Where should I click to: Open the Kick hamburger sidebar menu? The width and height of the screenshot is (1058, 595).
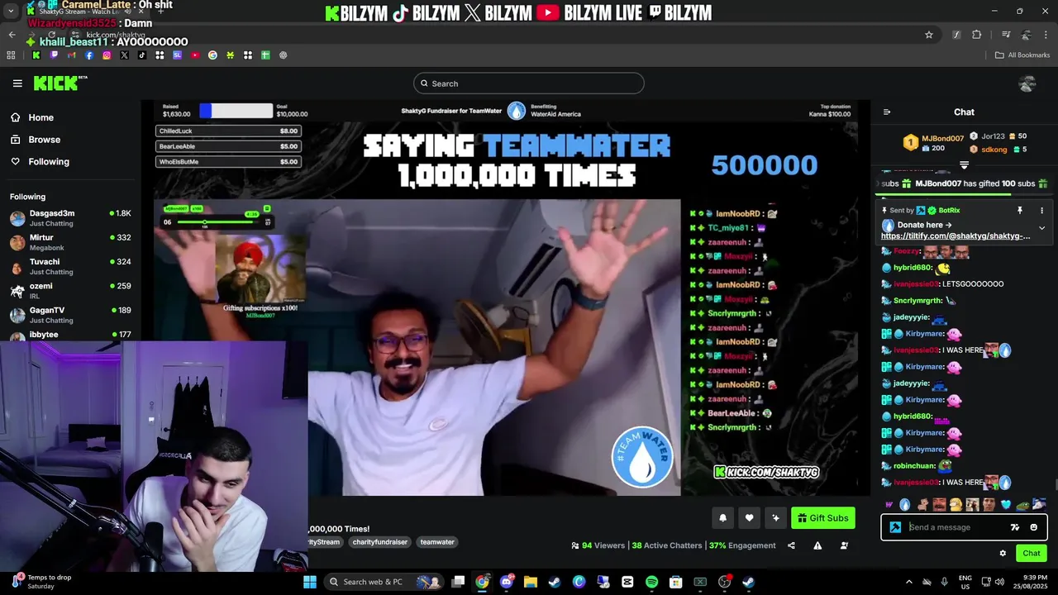point(17,83)
